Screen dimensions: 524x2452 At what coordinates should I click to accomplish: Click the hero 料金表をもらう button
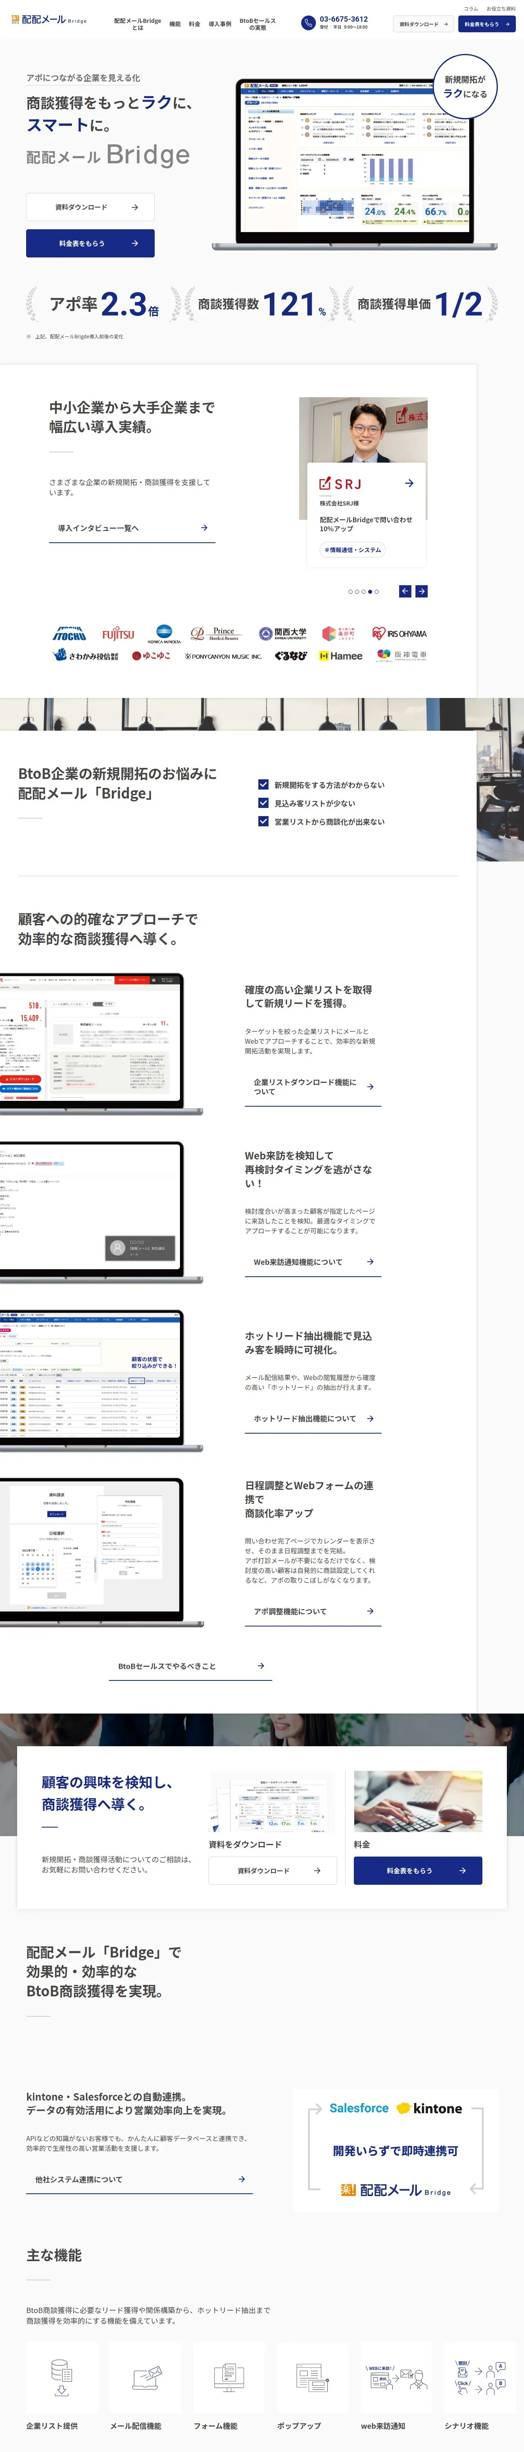click(90, 244)
